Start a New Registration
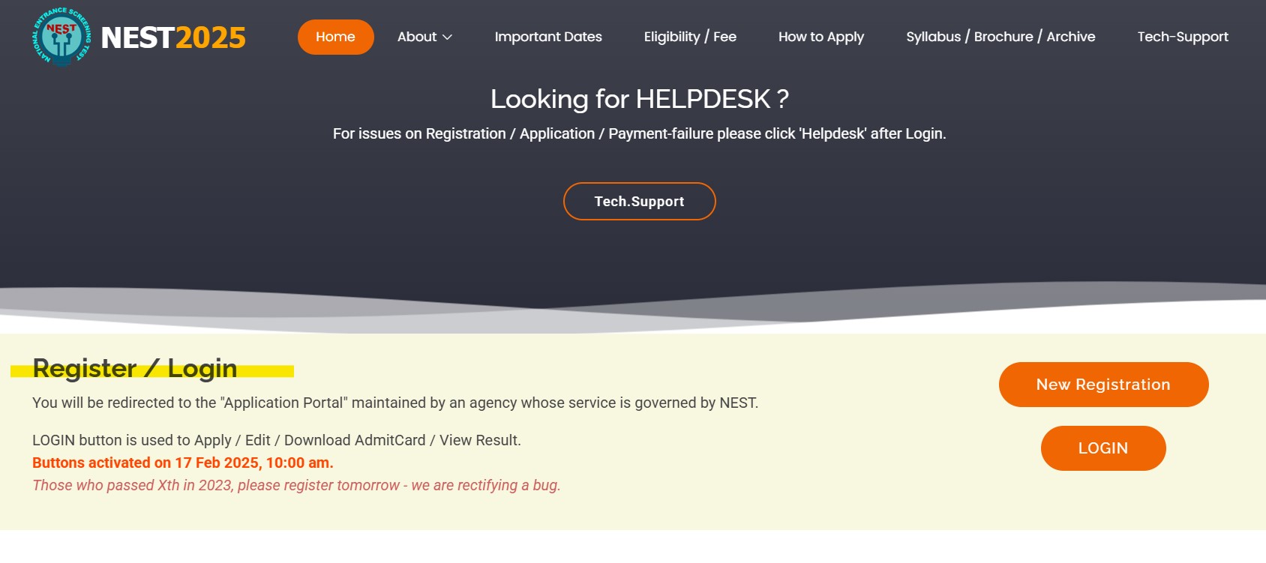The height and width of the screenshot is (563, 1266). [1103, 385]
